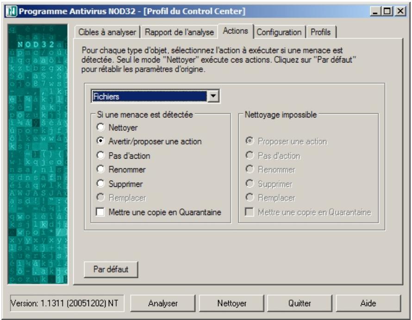Image resolution: width=412 pixels, height=320 pixels.
Task: Click the Version 1.1311 status field
Action: coord(67,303)
